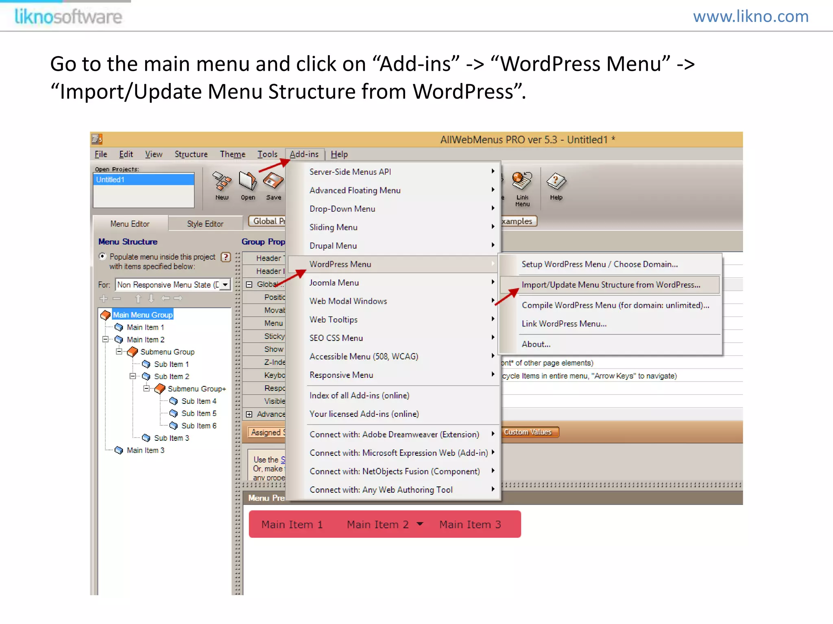Click the New project toolbar icon

click(x=222, y=181)
